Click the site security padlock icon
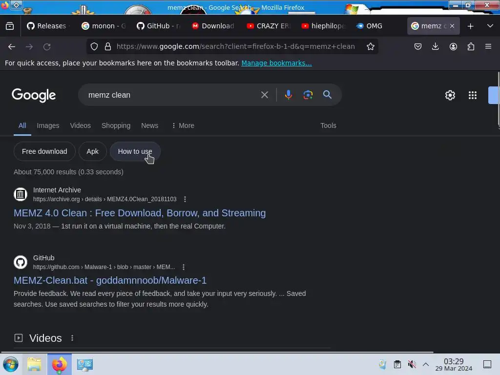The height and width of the screenshot is (375, 500). pos(108,46)
